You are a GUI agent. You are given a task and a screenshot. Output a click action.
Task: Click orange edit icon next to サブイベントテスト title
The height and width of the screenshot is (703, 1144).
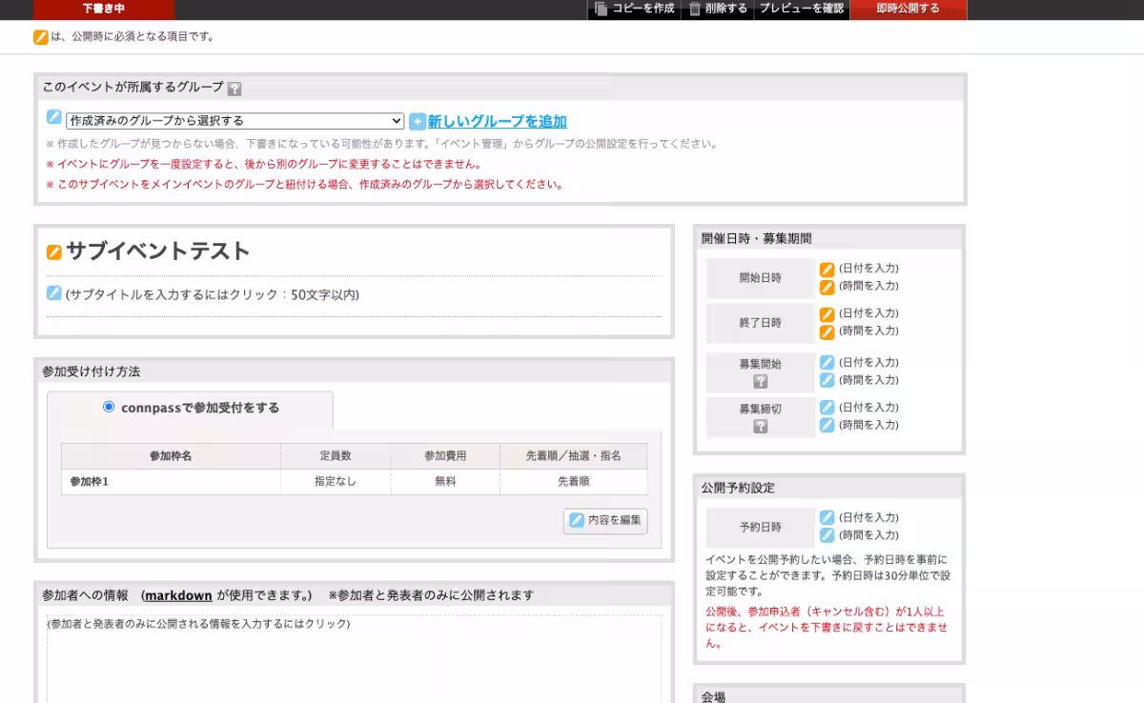pyautogui.click(x=54, y=252)
